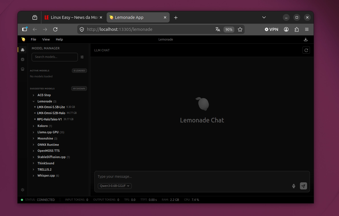Go forward in browser history
The image size is (339, 216).
45,29
